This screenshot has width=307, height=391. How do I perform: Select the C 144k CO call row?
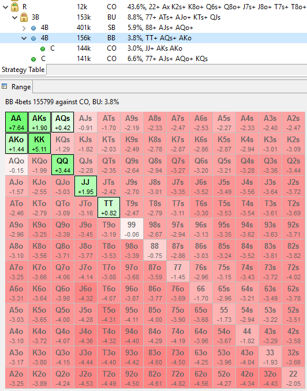pyautogui.click(x=153, y=48)
